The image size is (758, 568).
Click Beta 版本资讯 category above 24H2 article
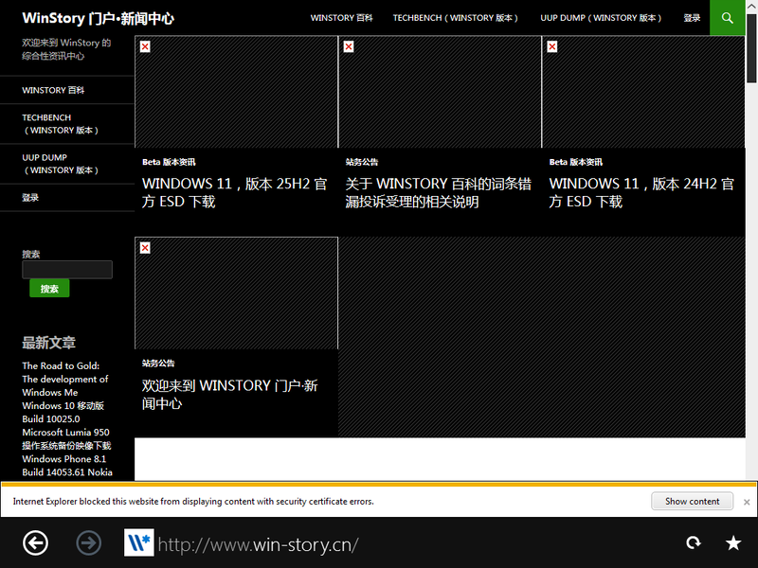pyautogui.click(x=576, y=162)
